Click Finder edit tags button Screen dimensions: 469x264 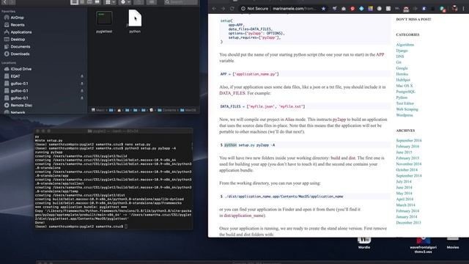pyautogui.click(x=152, y=2)
